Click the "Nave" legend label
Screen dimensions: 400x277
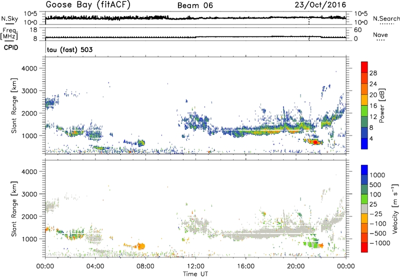380,34
